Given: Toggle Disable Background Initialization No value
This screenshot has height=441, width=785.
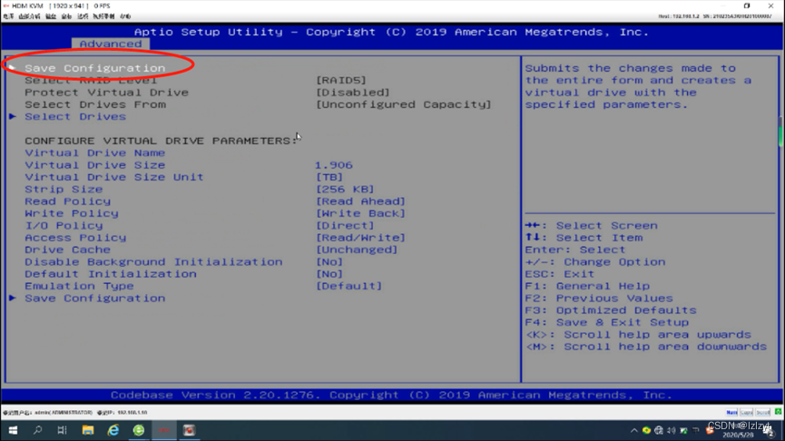Looking at the screenshot, I should click(x=329, y=261).
